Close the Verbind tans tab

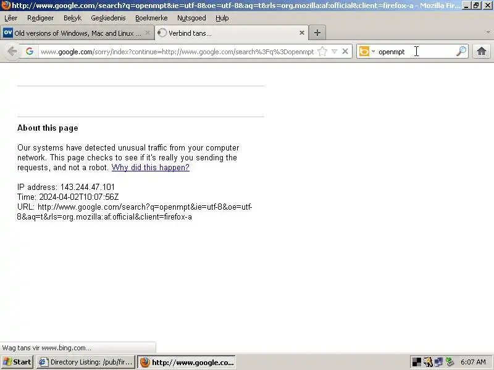click(301, 33)
